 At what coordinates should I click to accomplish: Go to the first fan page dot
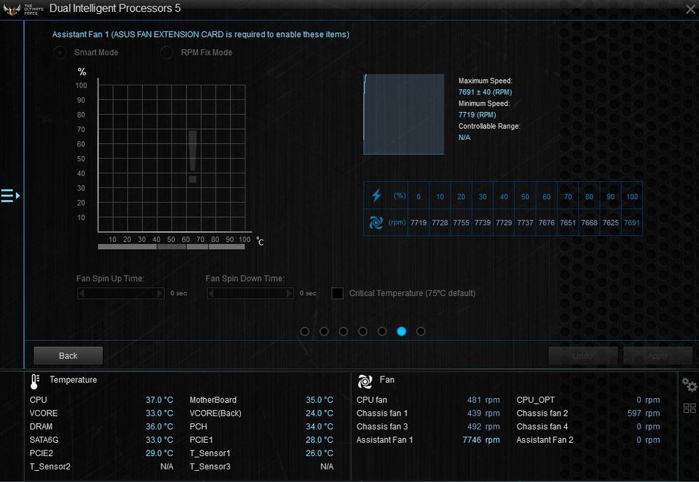coord(305,332)
